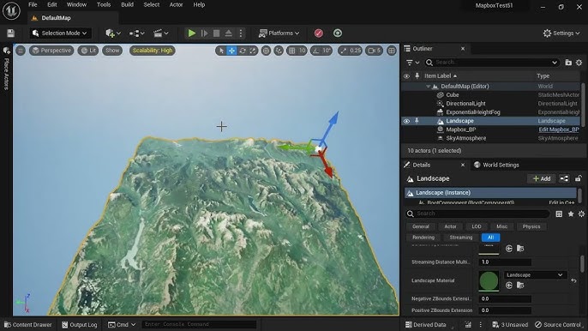The image size is (588, 331).
Task: Toggle the Details panel lock icon
Action: pos(579,178)
